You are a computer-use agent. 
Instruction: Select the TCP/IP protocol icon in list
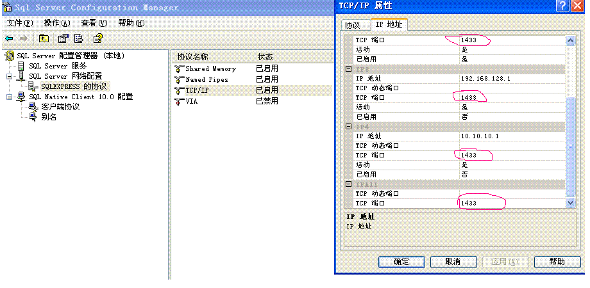[179, 90]
